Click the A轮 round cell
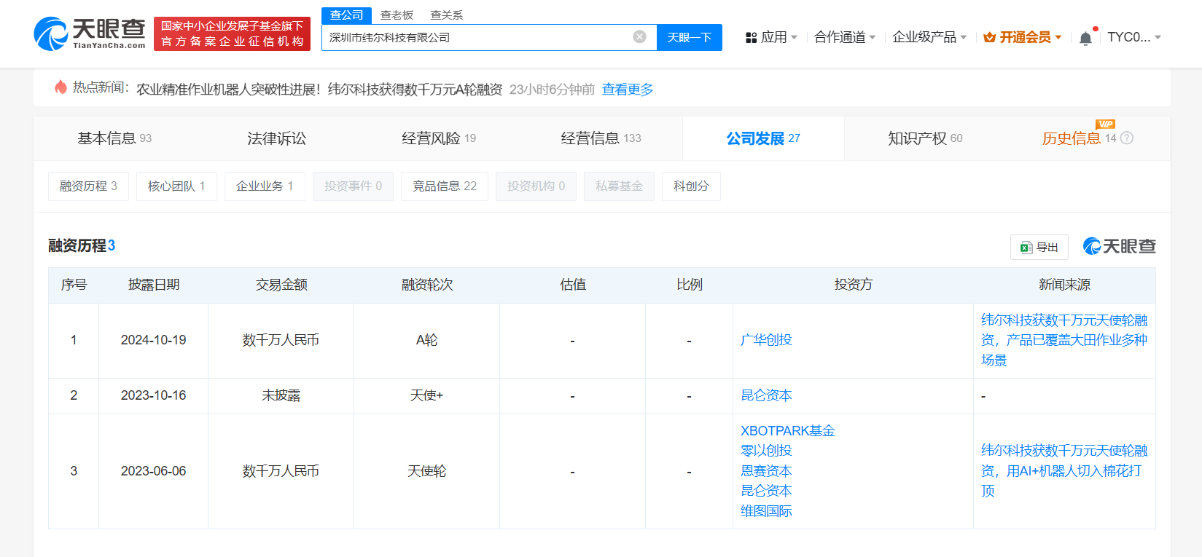 [x=427, y=340]
